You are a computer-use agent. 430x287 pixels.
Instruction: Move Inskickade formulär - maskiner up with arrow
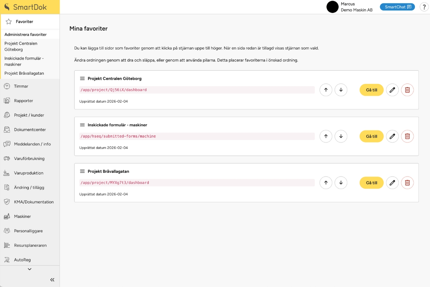tap(326, 136)
